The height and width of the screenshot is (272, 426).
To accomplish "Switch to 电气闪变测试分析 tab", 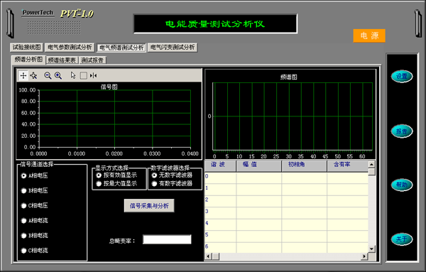I will point(173,48).
